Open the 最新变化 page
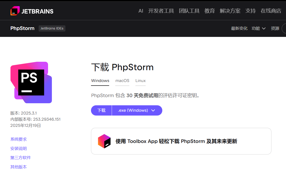Image resolution: width=286 pixels, height=186 pixels. pyautogui.click(x=239, y=28)
